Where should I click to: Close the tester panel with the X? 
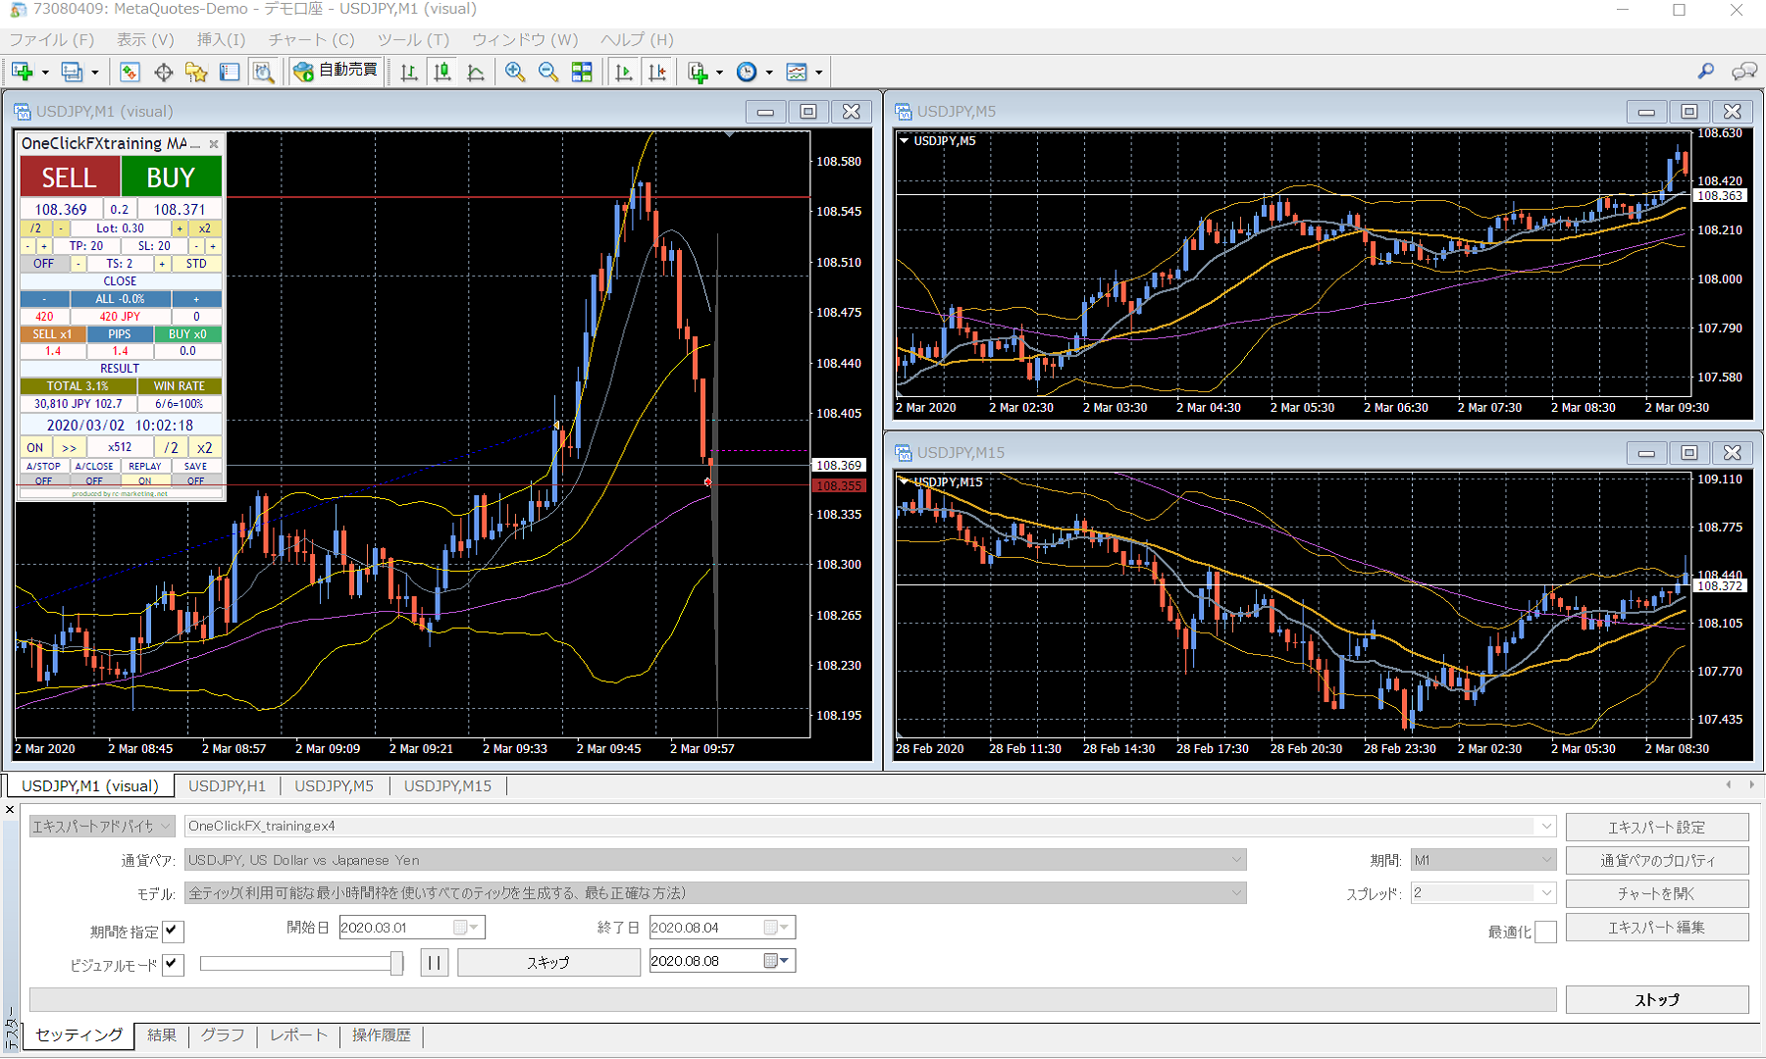(x=10, y=810)
